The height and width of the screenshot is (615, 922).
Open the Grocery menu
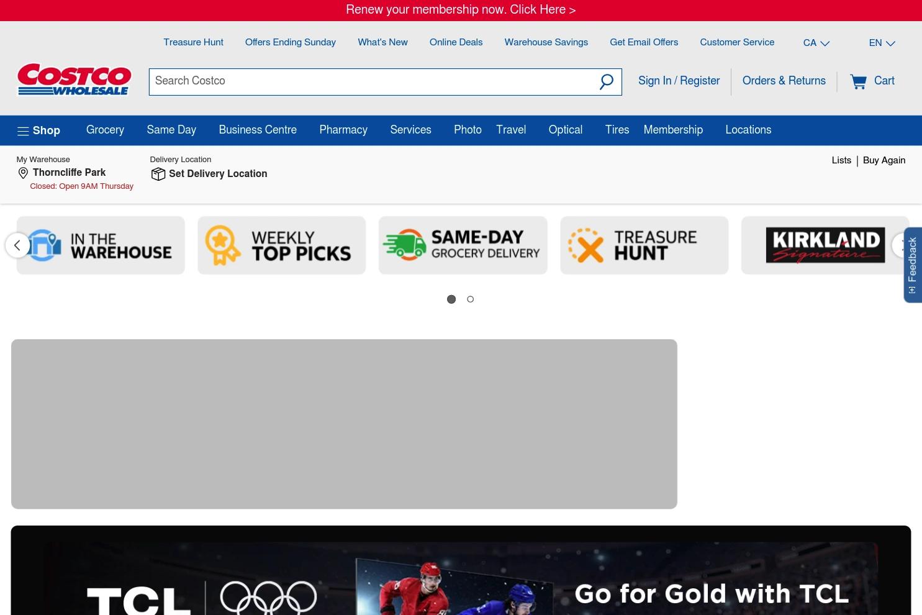pos(105,130)
